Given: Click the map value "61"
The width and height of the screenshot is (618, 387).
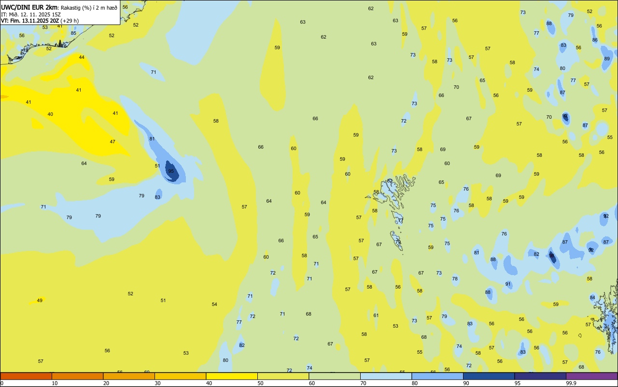Looking at the screenshot, I should (376, 316).
